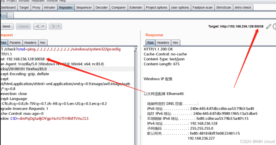The height and width of the screenshot is (145, 276).
Task: Open a new Repeater tab with '...'
Action: [10, 15]
